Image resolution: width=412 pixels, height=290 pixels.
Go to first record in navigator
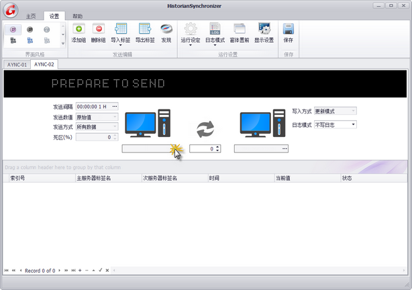pos(6,271)
